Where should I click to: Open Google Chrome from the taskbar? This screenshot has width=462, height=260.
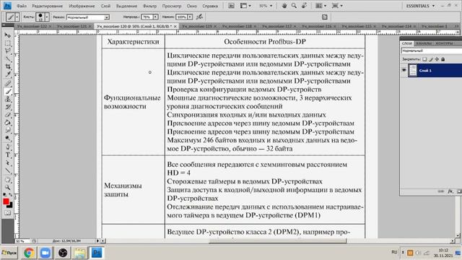point(29,253)
